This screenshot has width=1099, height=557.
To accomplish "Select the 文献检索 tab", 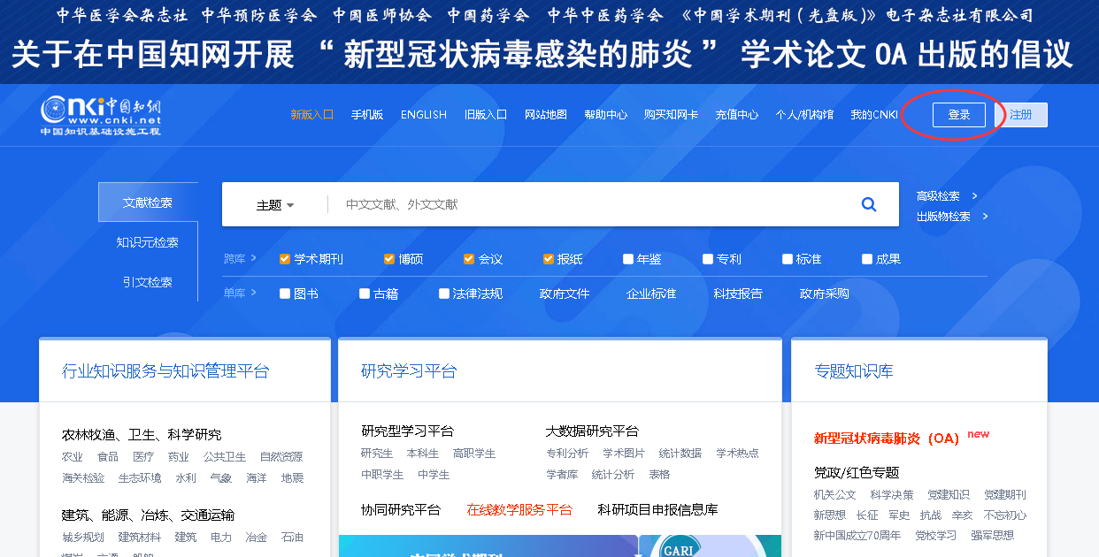I will 147,202.
